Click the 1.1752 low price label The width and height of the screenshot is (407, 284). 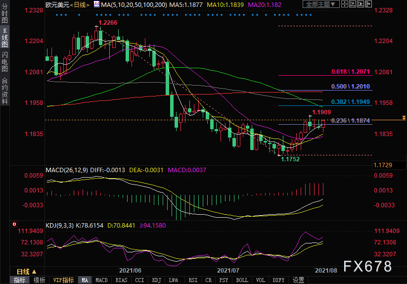290,159
